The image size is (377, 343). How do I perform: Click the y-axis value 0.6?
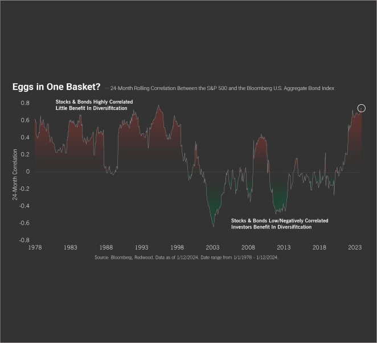tap(25, 120)
